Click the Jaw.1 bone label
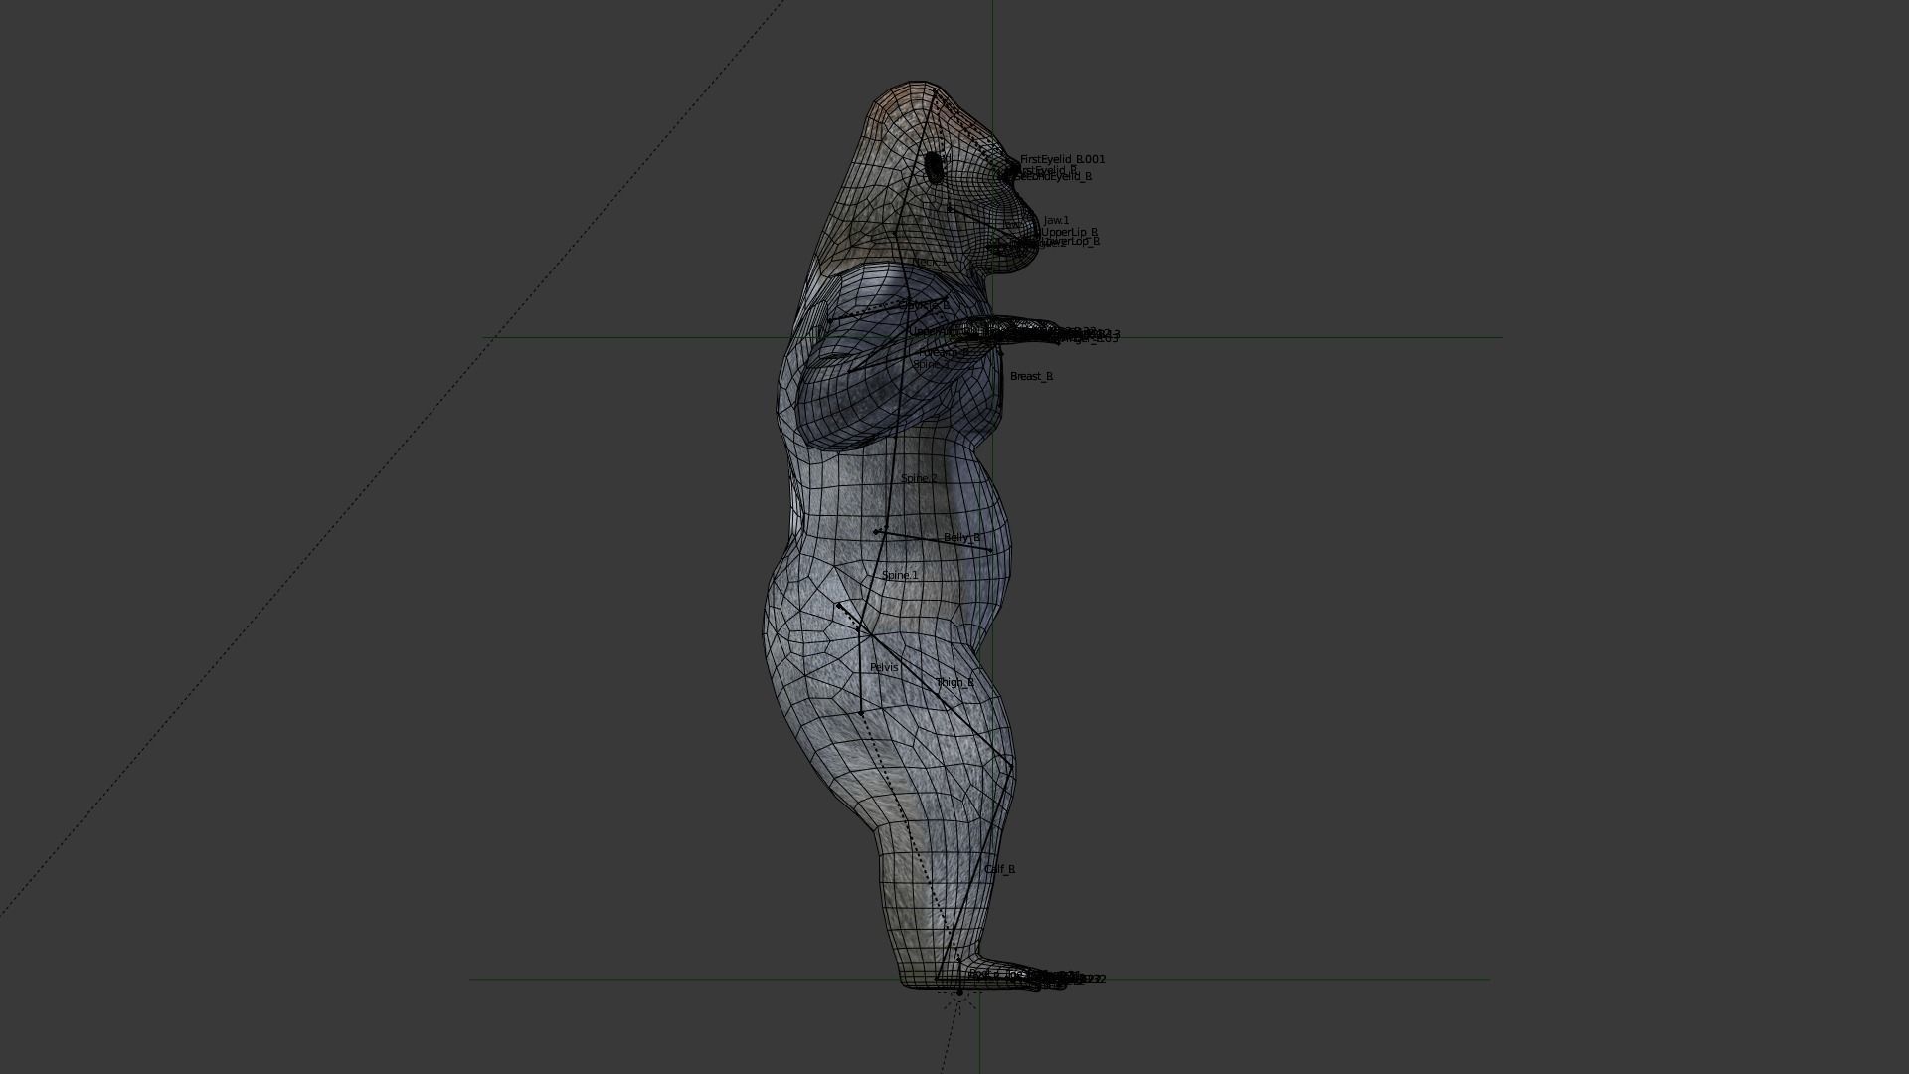The image size is (1909, 1074). [1056, 221]
